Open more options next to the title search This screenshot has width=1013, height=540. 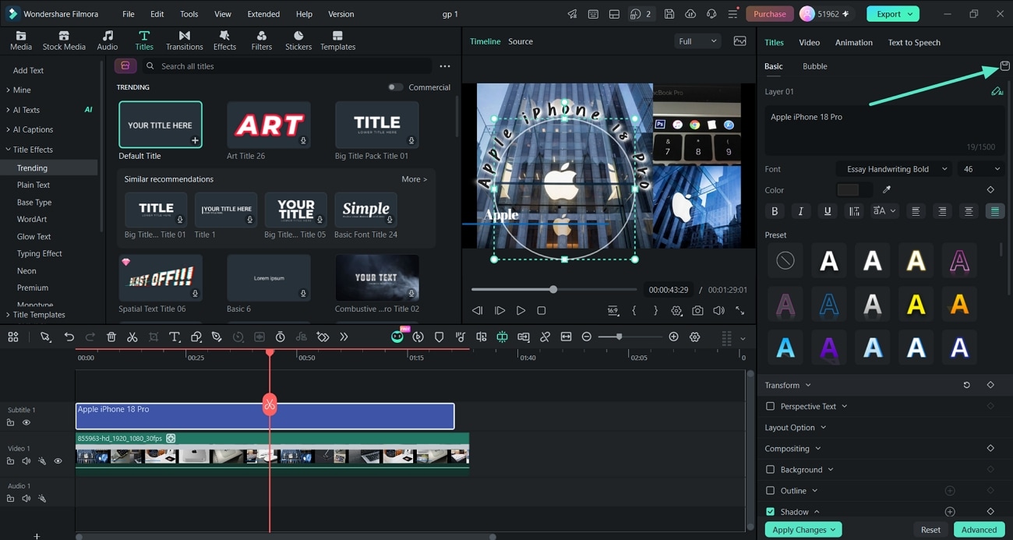445,66
